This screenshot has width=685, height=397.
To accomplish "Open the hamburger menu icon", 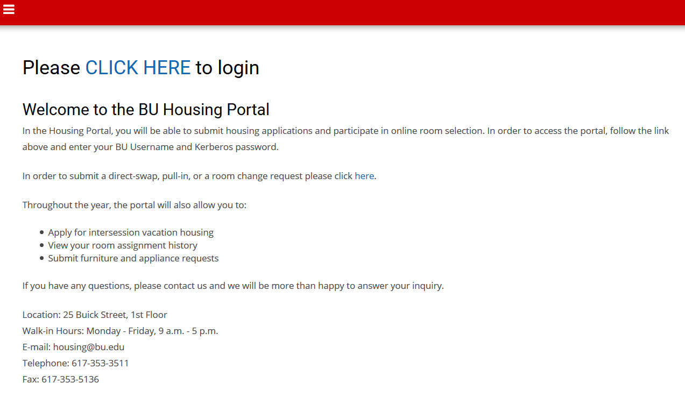I will 9,10.
